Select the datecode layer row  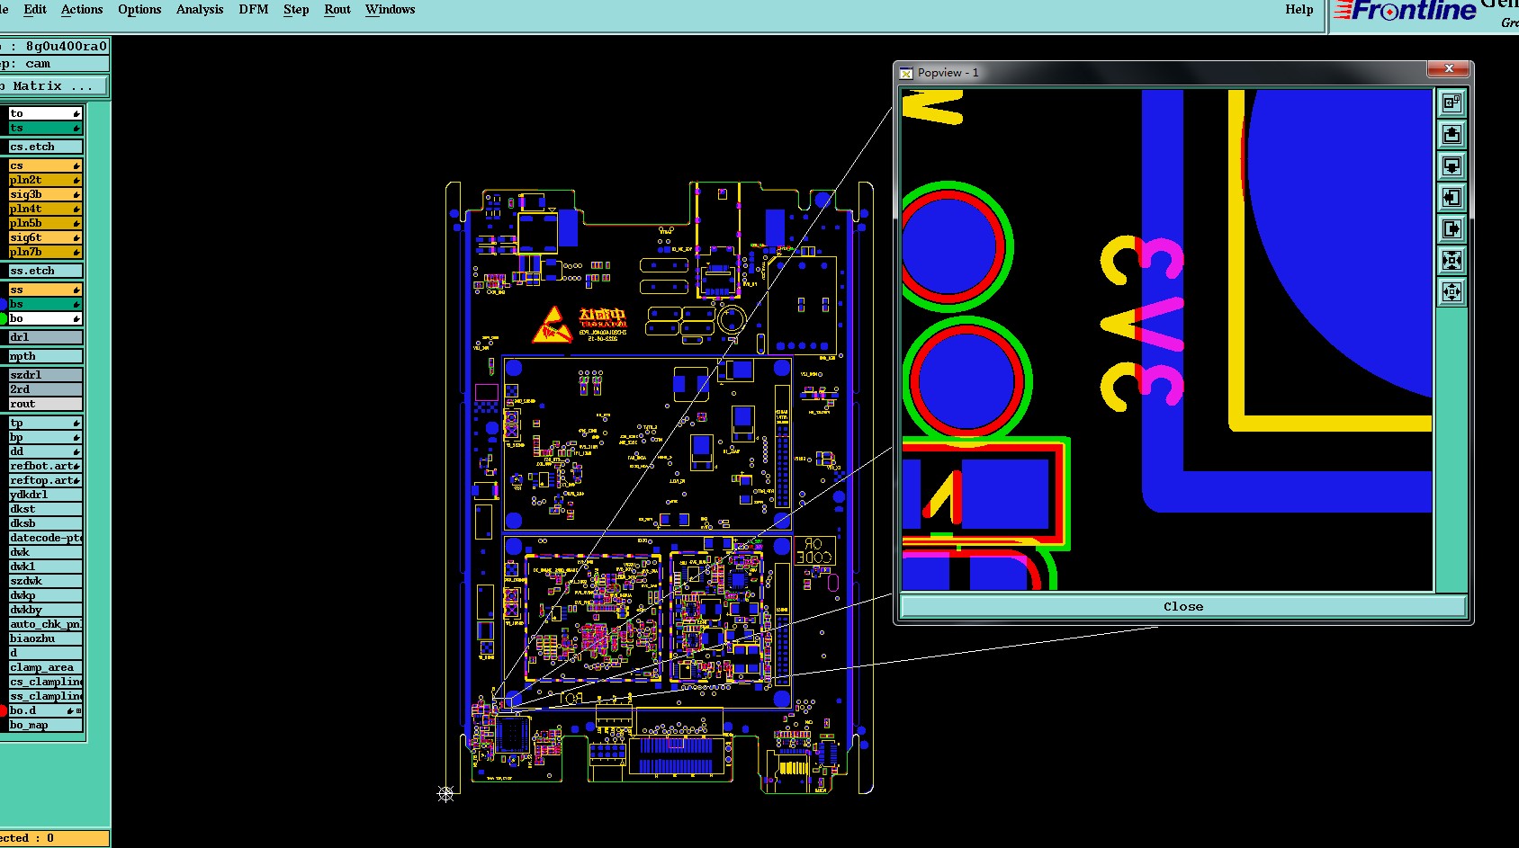[45, 538]
